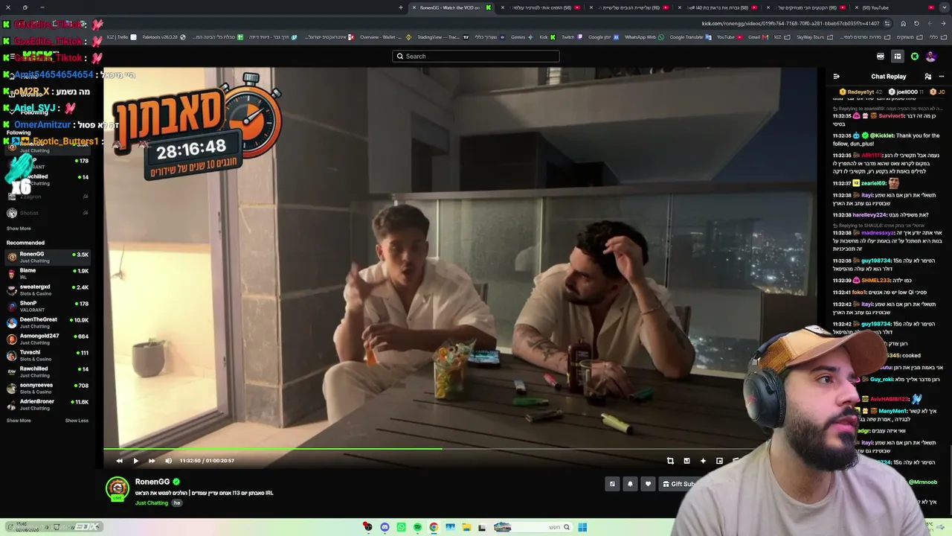Open ShonP channel in Recommended list
The width and height of the screenshot is (952, 536).
point(48,306)
